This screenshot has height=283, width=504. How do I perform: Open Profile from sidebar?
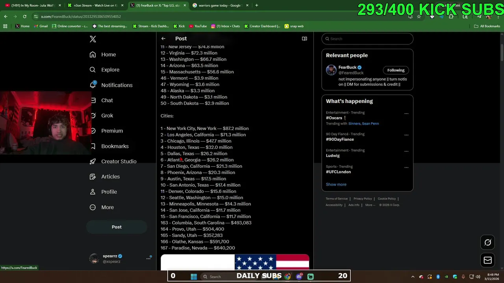[x=103, y=192]
